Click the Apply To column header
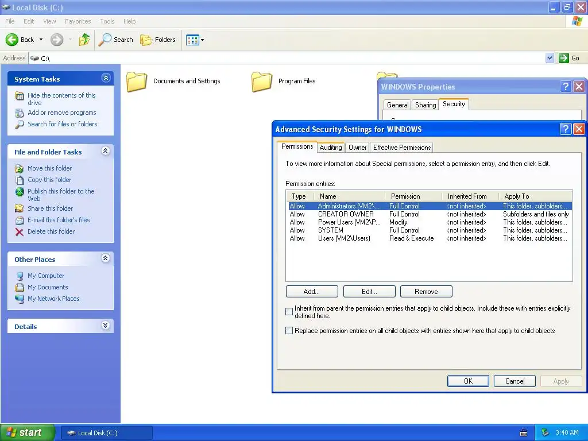The height and width of the screenshot is (441, 588). pos(535,196)
